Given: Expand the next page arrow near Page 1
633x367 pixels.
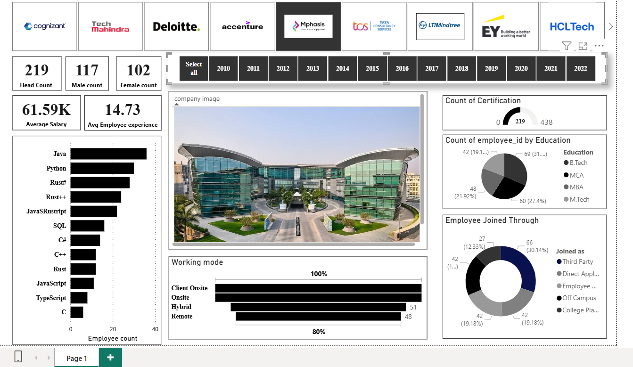Looking at the screenshot, I should (49, 358).
